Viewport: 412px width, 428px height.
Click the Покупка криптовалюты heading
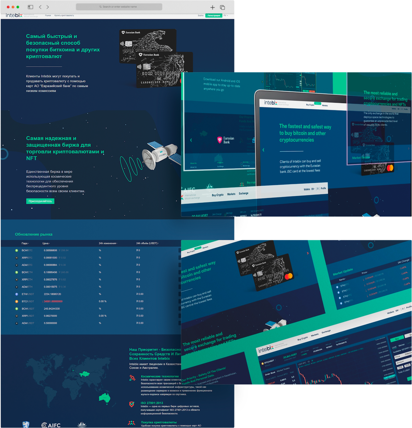[159, 423]
